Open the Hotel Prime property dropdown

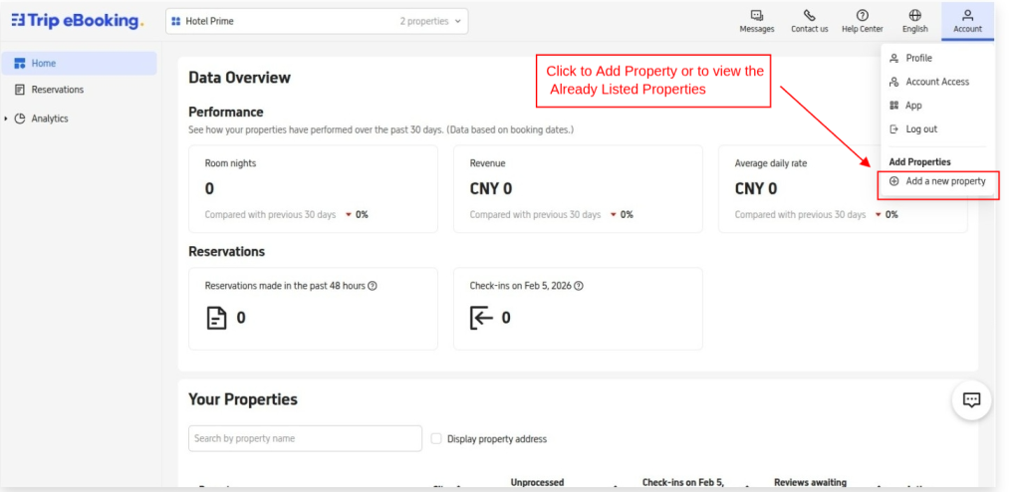[x=316, y=21]
